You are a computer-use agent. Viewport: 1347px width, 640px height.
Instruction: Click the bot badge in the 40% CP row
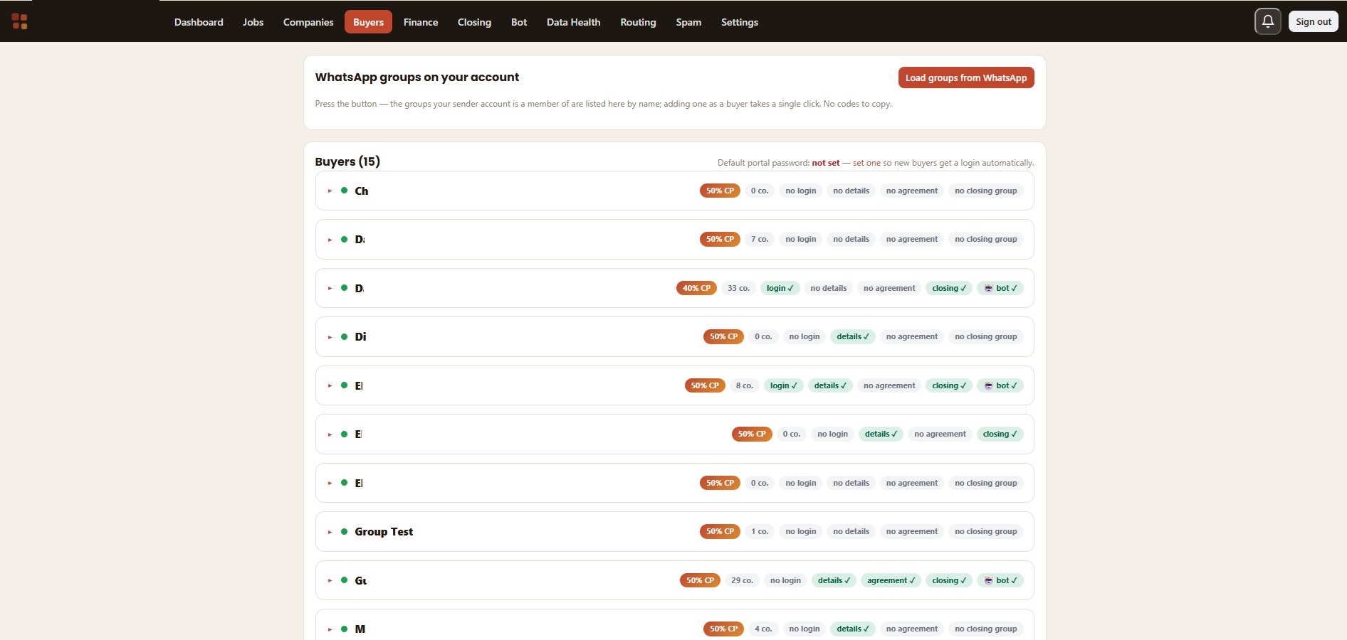[1000, 288]
